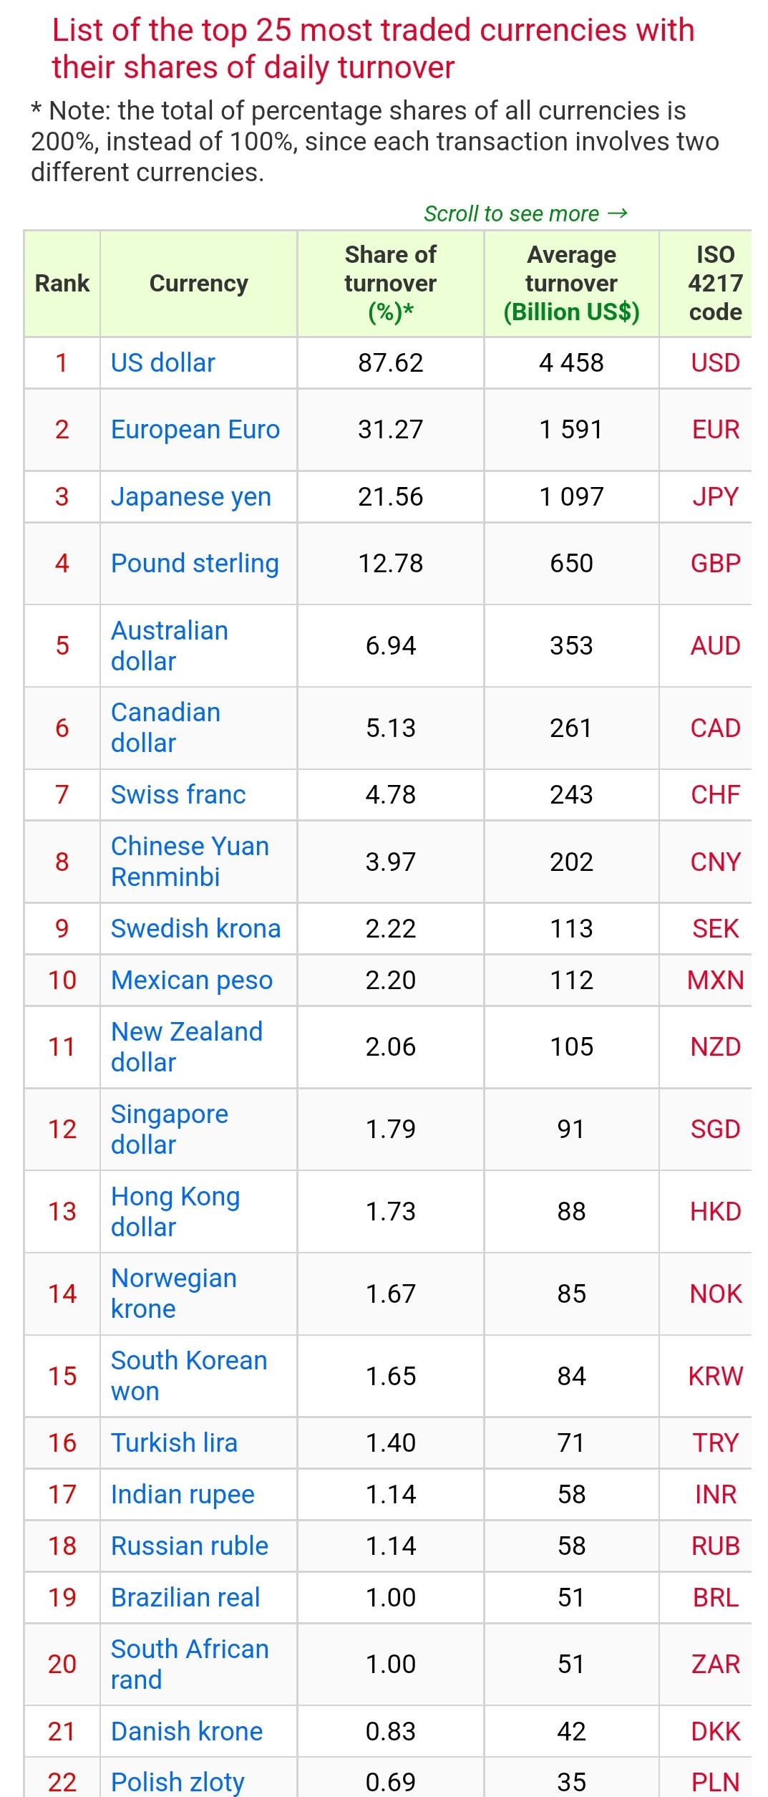Select the Indian rupee link

183,1494
